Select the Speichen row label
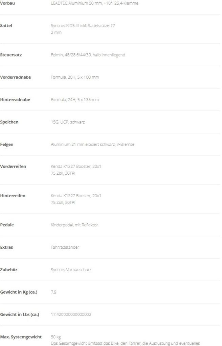The height and width of the screenshot is (346, 222). tap(9, 122)
